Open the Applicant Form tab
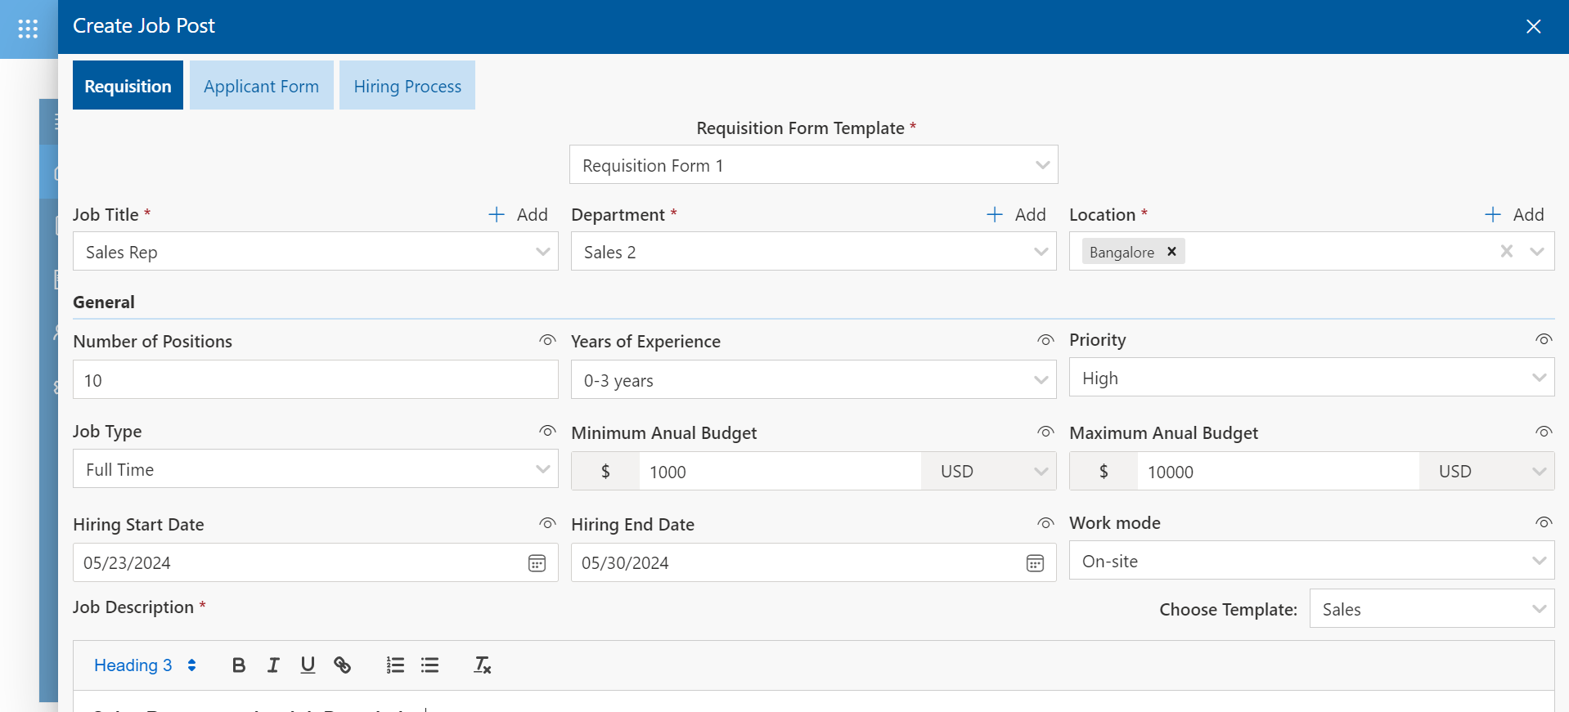This screenshot has width=1569, height=712. 261,86
